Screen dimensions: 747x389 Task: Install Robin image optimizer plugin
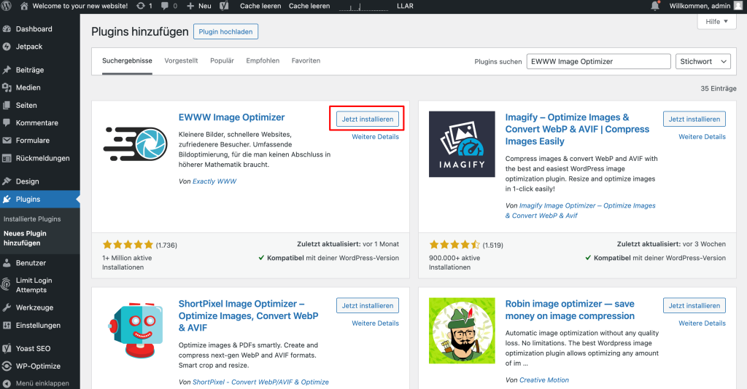point(694,305)
